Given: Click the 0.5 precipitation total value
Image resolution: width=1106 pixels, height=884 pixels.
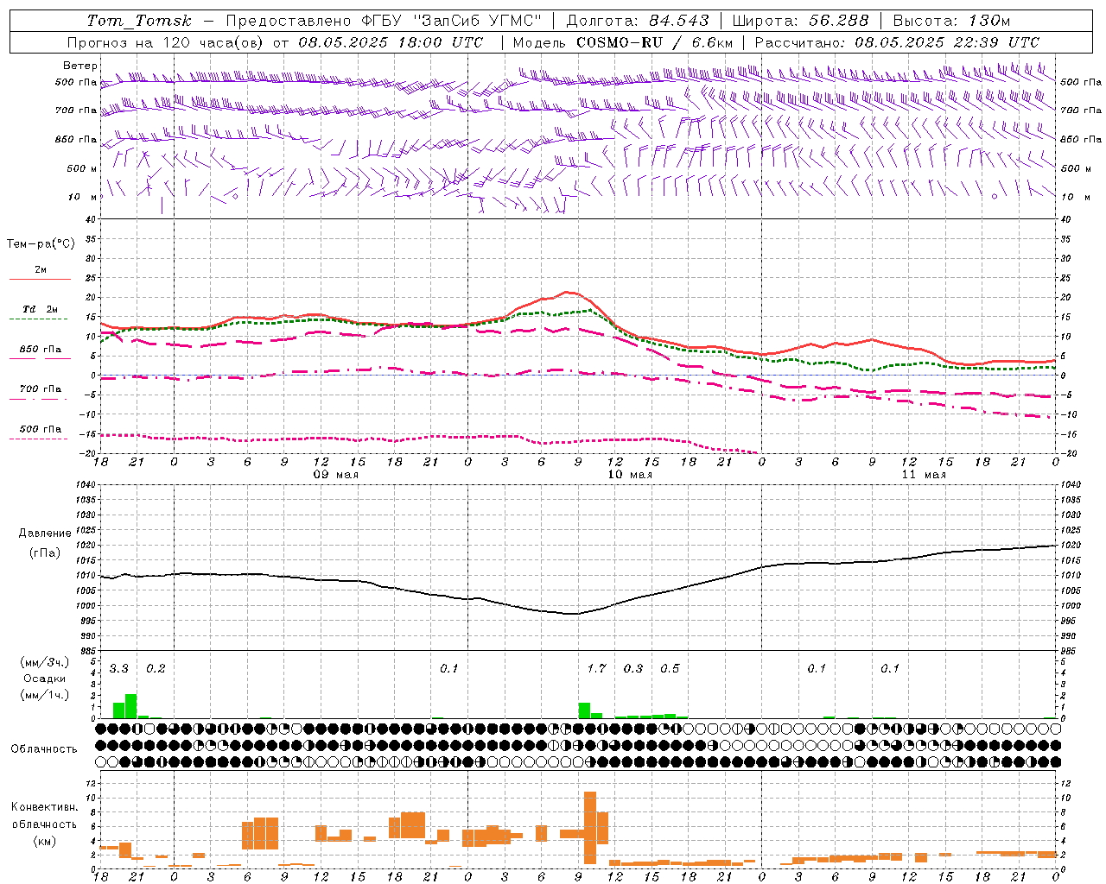Looking at the screenshot, I should pyautogui.click(x=670, y=669).
